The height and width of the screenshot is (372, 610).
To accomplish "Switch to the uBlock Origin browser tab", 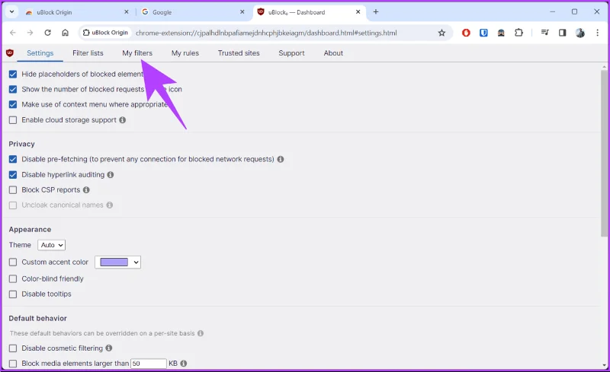I will point(76,12).
